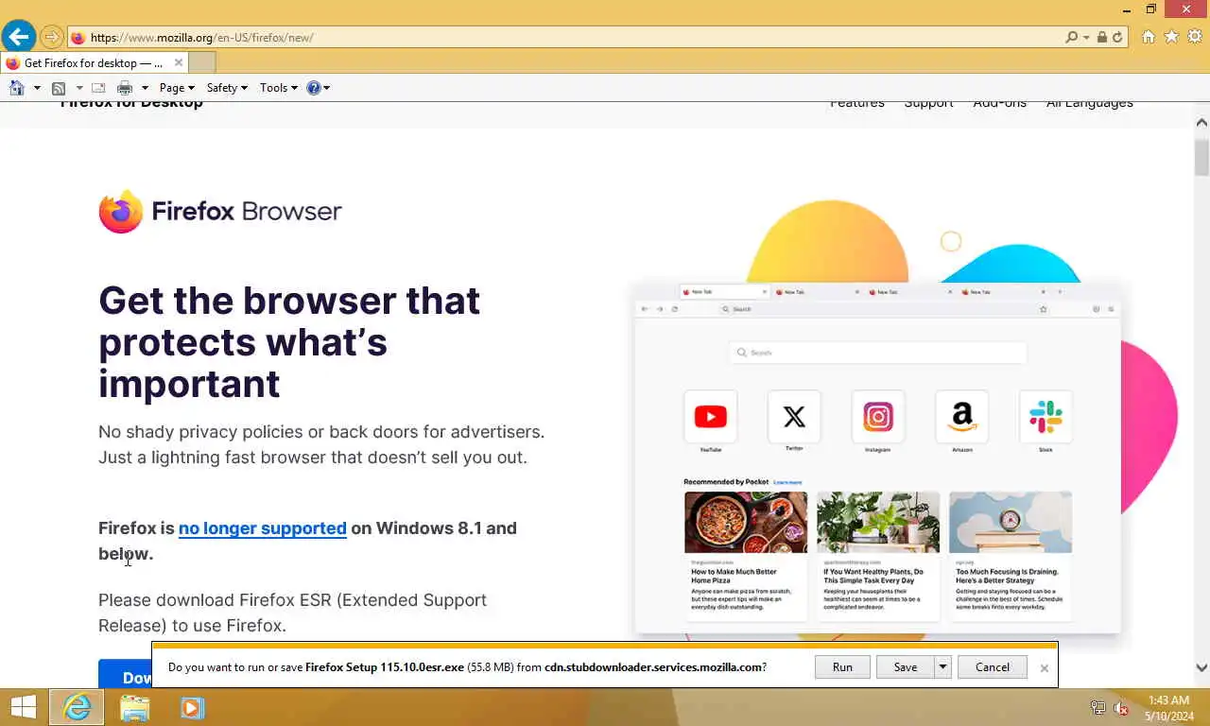Screen dimensions: 1210x726
Task: Click the Forward arrow button
Action: (52, 38)
